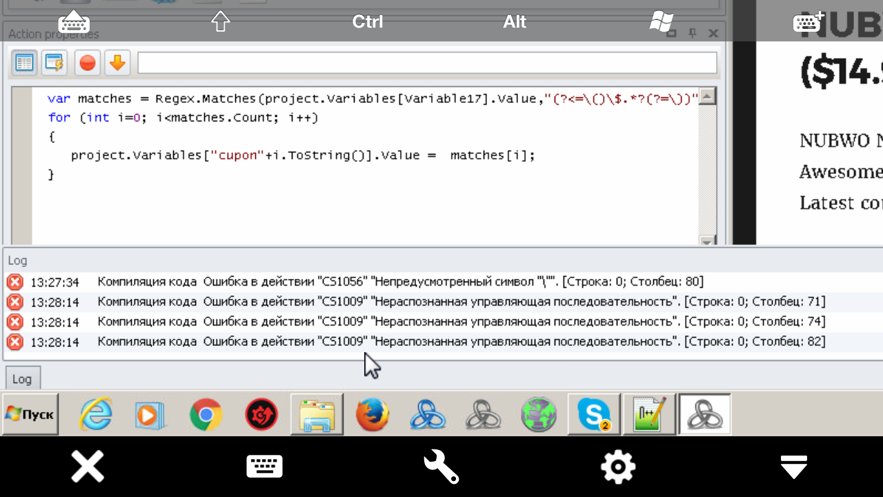Tap the keyboard icon in bottom bar
The width and height of the screenshot is (883, 497).
pyautogui.click(x=265, y=467)
